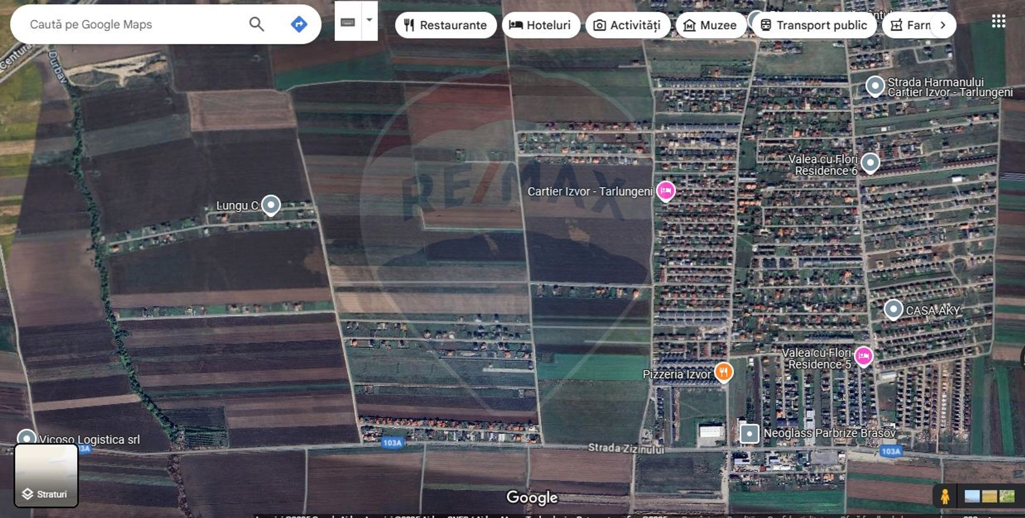Click the Cartier Izvor - Tarlungeni hotel pin
This screenshot has width=1025, height=518.
point(666,190)
